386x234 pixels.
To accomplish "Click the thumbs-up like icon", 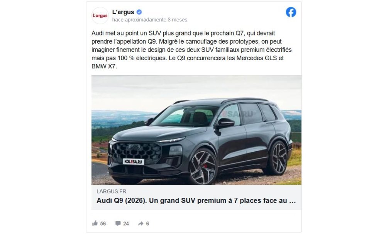I will (x=95, y=223).
